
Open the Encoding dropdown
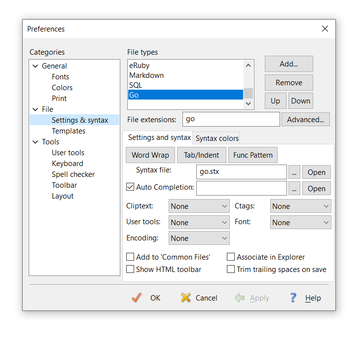click(199, 238)
